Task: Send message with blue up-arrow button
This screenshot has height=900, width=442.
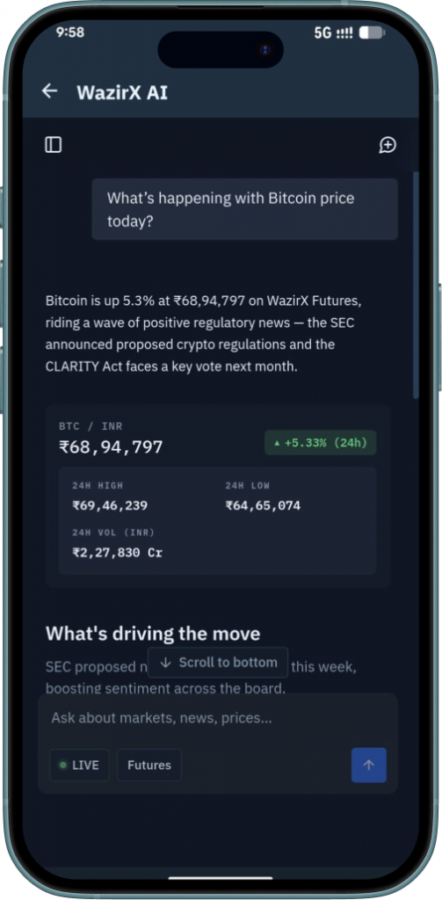Action: pos(368,766)
